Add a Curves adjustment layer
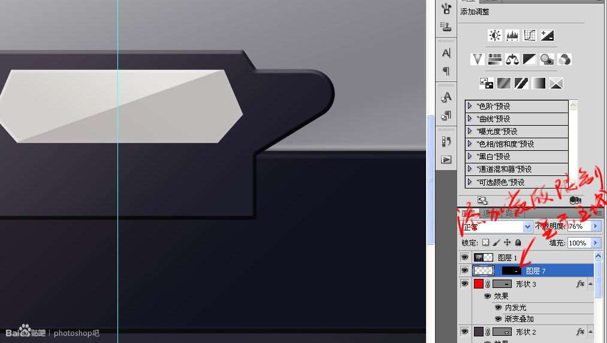The width and height of the screenshot is (607, 343). point(529,35)
